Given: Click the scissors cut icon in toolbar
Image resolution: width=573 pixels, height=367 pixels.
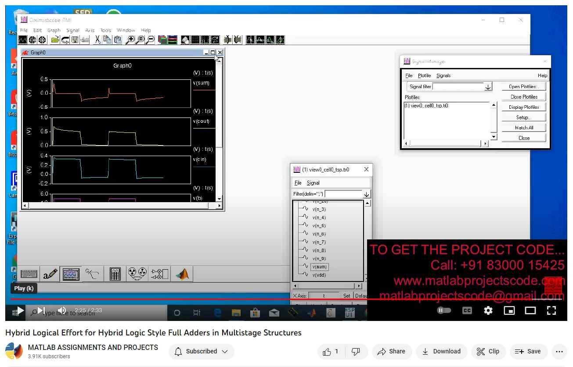Looking at the screenshot, I should (97, 40).
